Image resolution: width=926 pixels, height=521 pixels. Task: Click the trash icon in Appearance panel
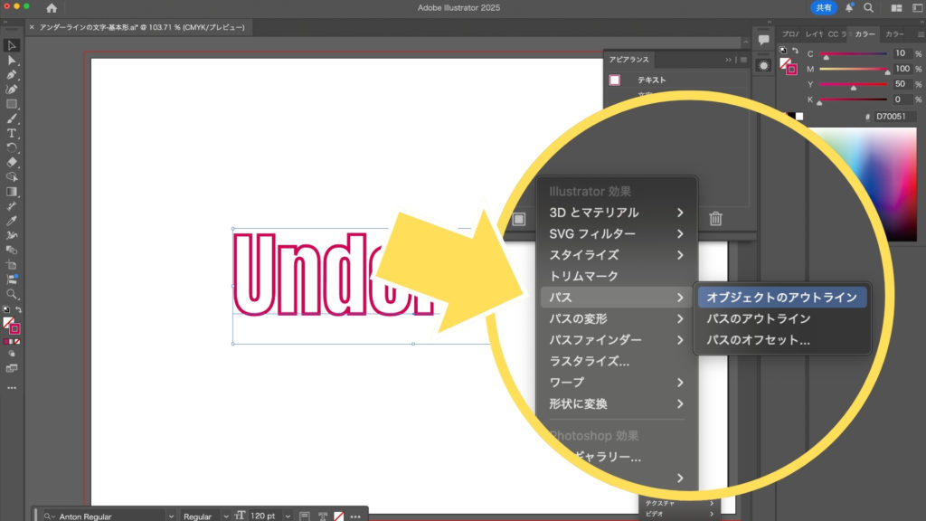(x=715, y=218)
